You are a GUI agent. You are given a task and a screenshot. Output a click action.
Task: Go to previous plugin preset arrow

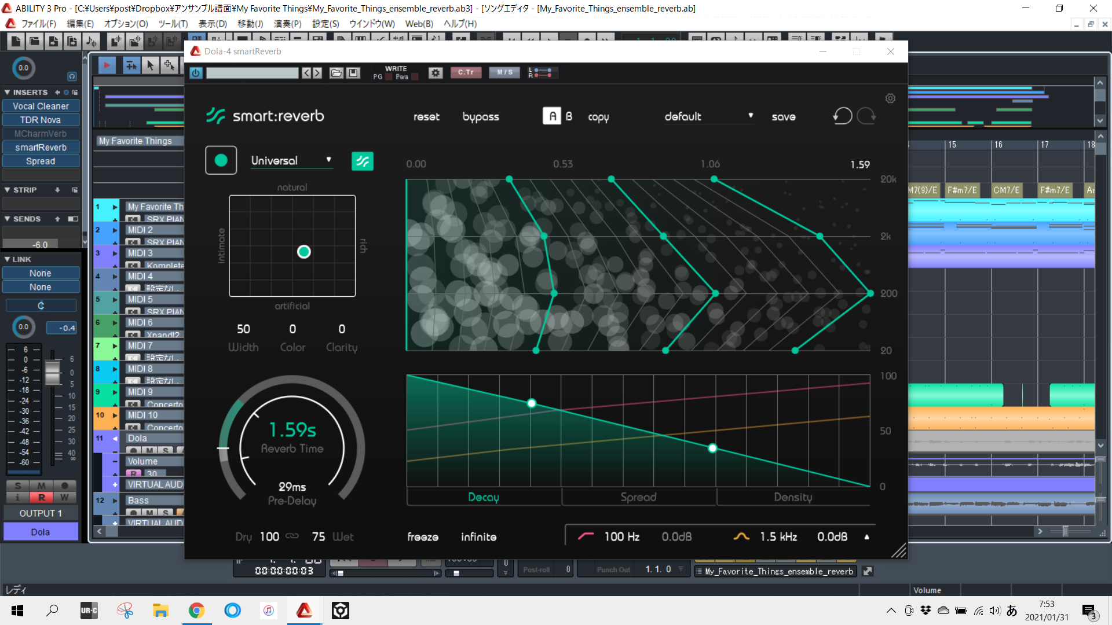point(306,73)
